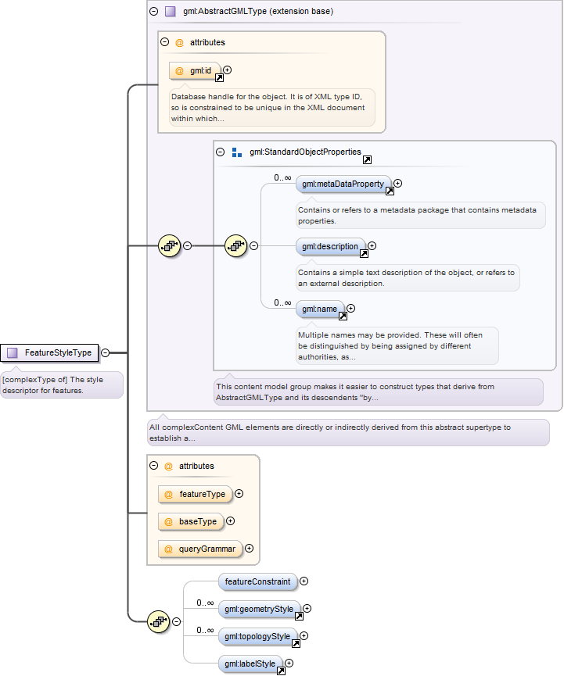Select the baseType attribute

coord(191,522)
